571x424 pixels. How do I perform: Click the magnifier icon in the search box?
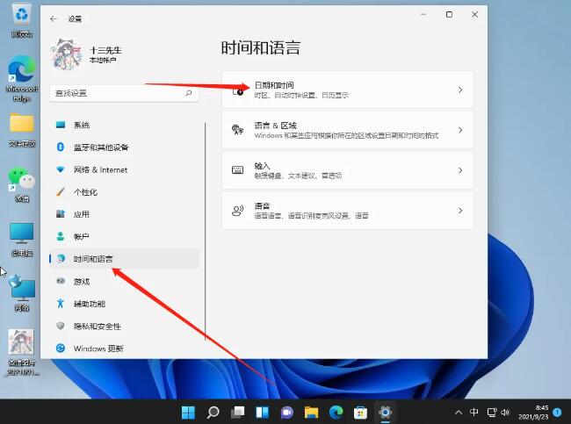coord(189,93)
